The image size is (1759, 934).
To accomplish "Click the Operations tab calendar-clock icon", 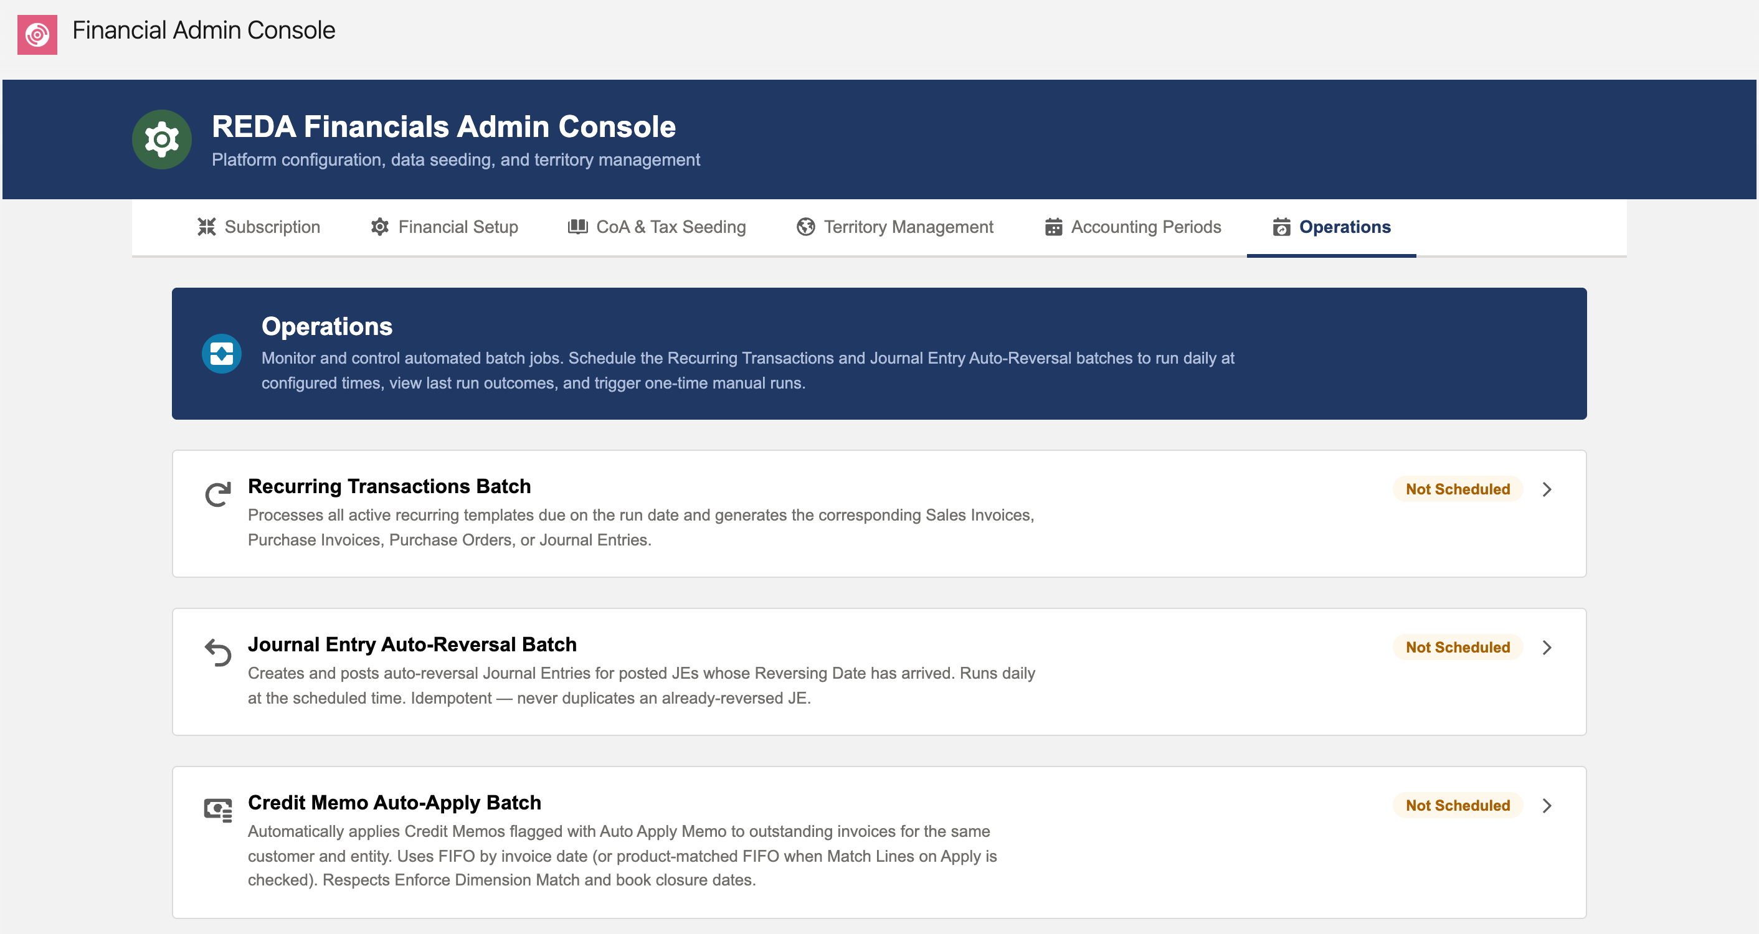I will pos(1282,227).
